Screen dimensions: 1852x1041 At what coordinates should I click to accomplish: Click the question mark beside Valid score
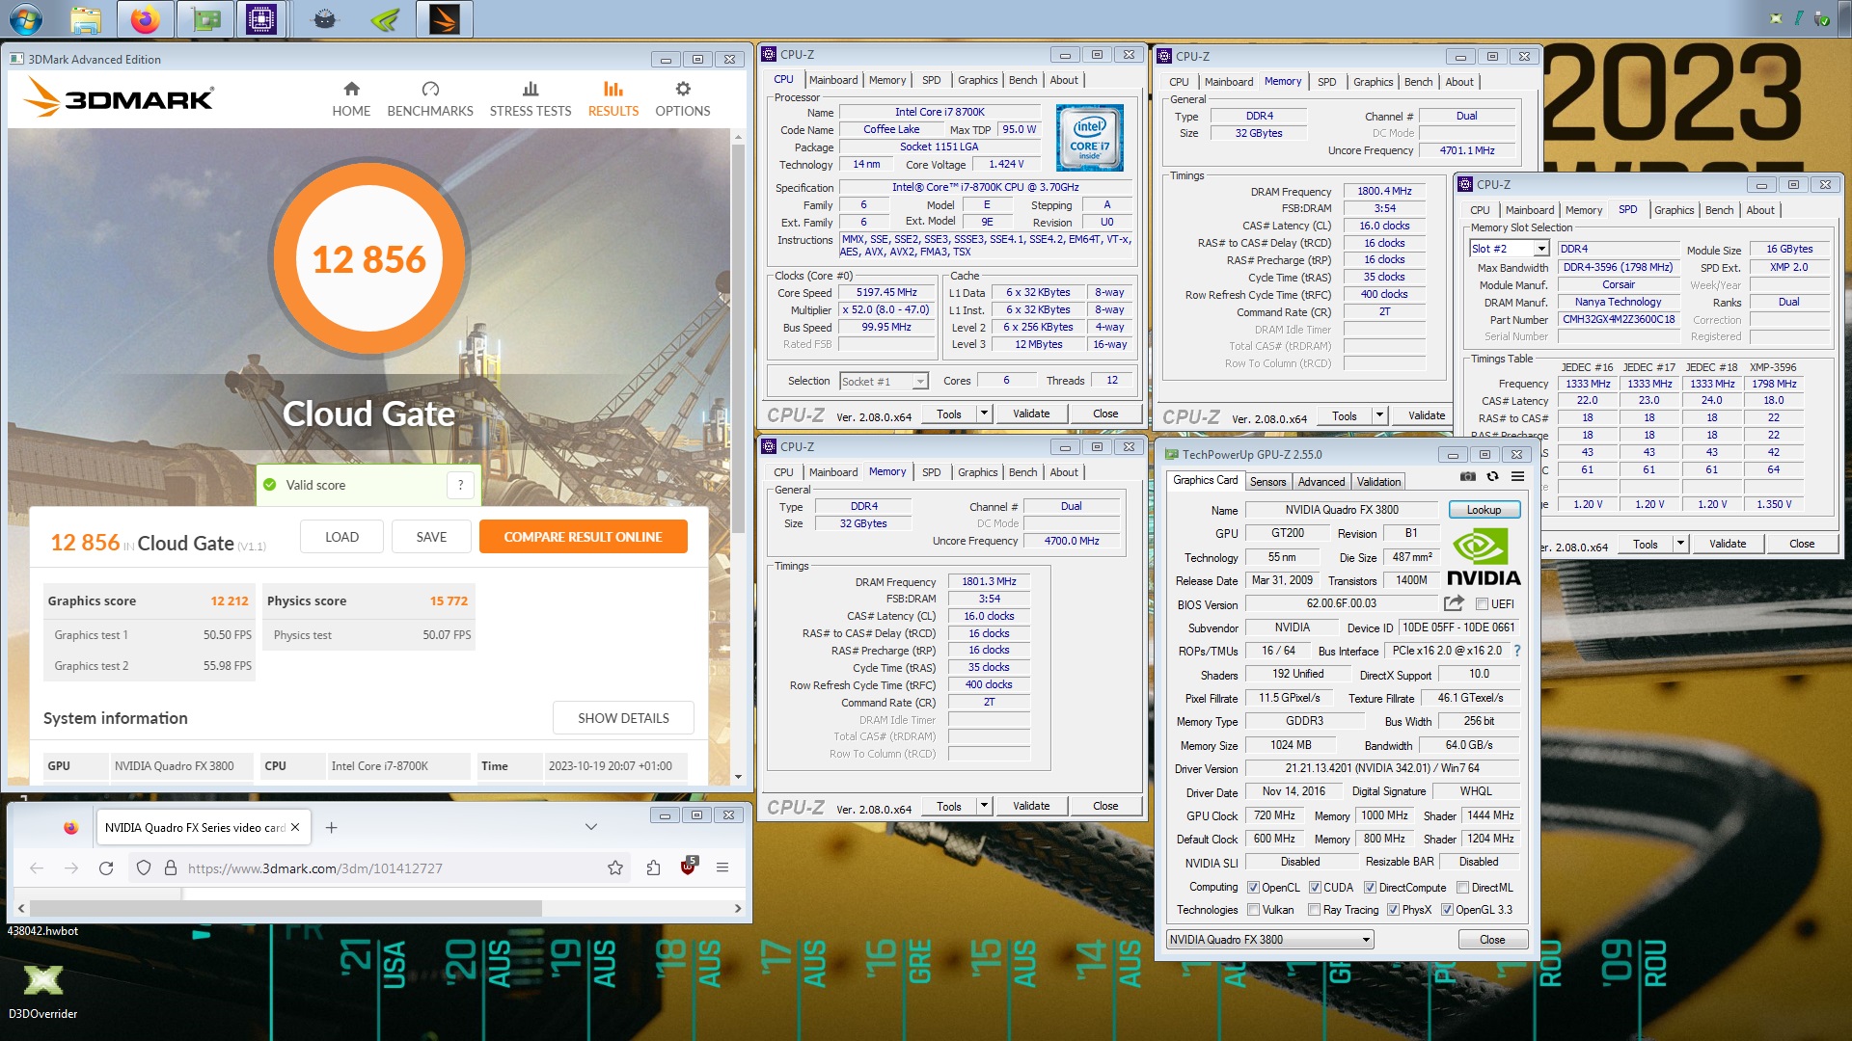click(461, 485)
